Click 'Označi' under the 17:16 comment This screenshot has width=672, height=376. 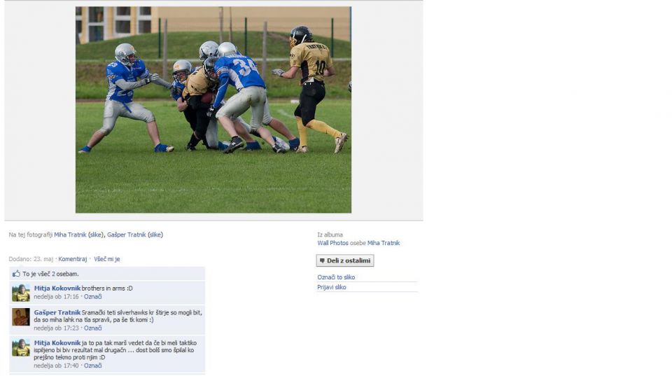click(x=92, y=297)
